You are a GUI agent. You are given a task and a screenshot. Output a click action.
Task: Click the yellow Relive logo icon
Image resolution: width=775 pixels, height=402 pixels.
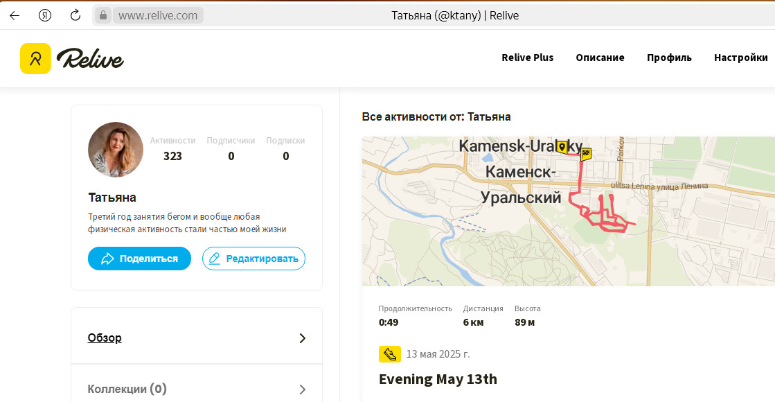click(35, 58)
